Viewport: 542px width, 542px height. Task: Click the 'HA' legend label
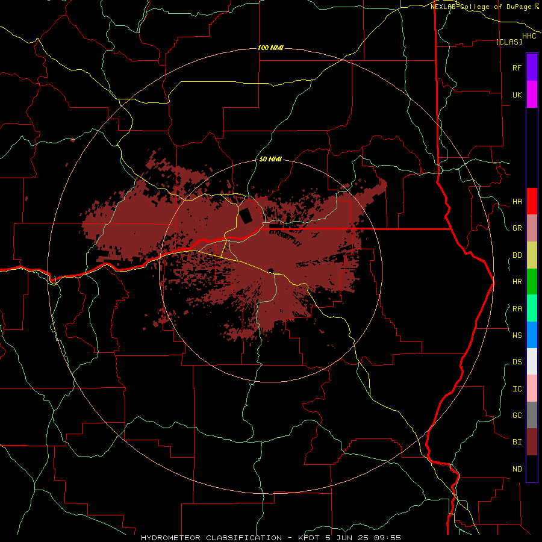coord(517,202)
